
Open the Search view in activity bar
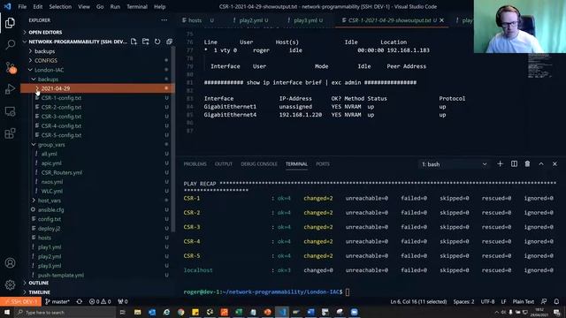point(10,45)
